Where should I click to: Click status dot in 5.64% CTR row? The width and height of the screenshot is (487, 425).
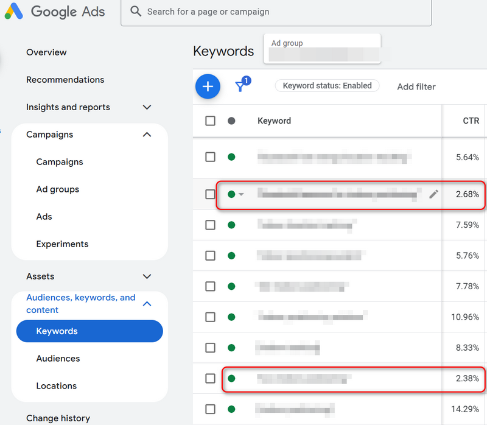click(x=231, y=157)
